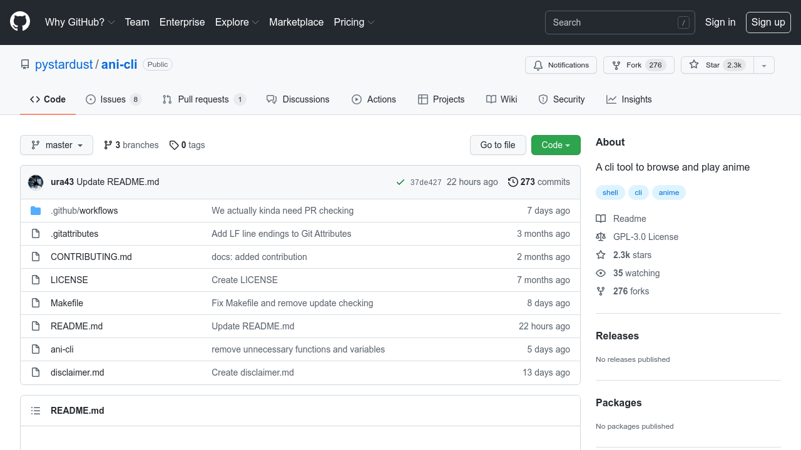View the 3 branches link

[131, 145]
